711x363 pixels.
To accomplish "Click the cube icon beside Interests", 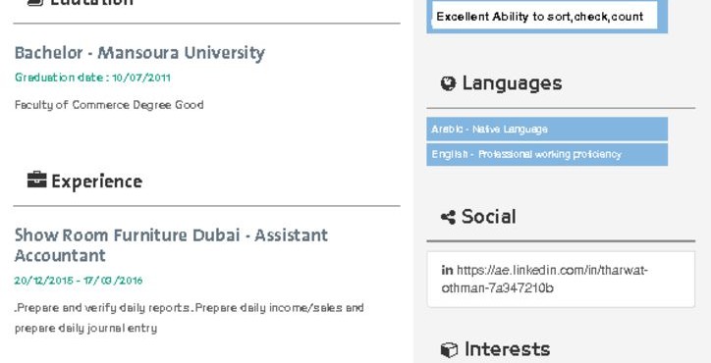I will [449, 350].
